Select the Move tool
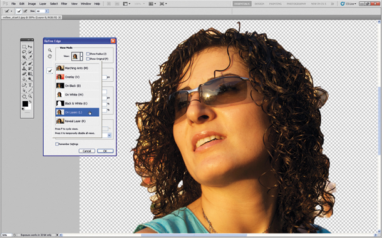 (30, 47)
